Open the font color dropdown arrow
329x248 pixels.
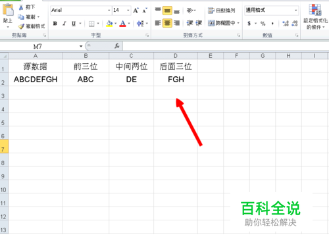click(x=129, y=24)
